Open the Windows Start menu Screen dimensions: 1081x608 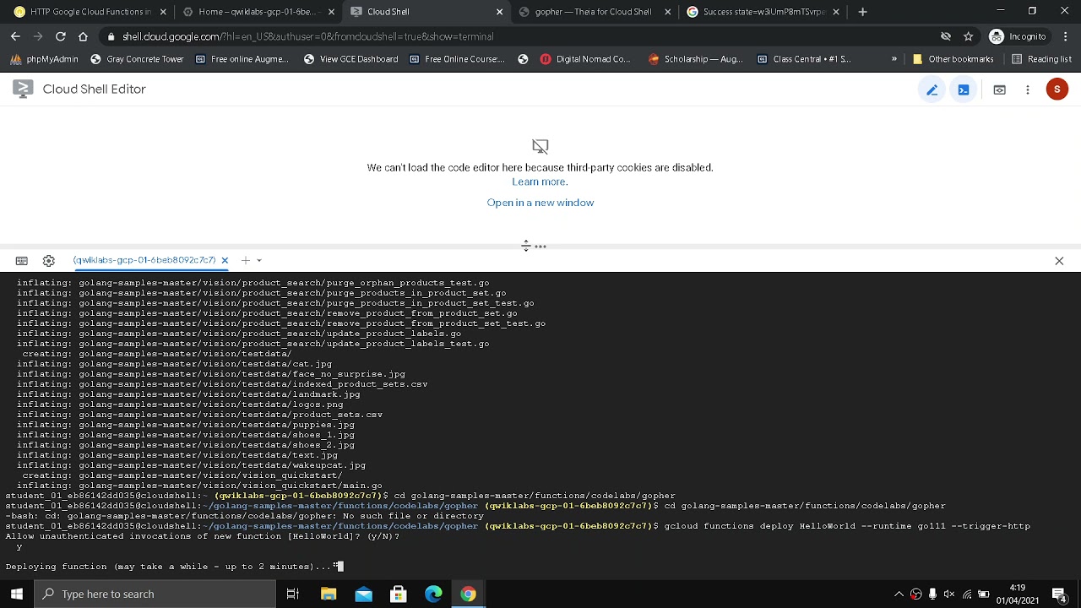pyautogui.click(x=17, y=594)
